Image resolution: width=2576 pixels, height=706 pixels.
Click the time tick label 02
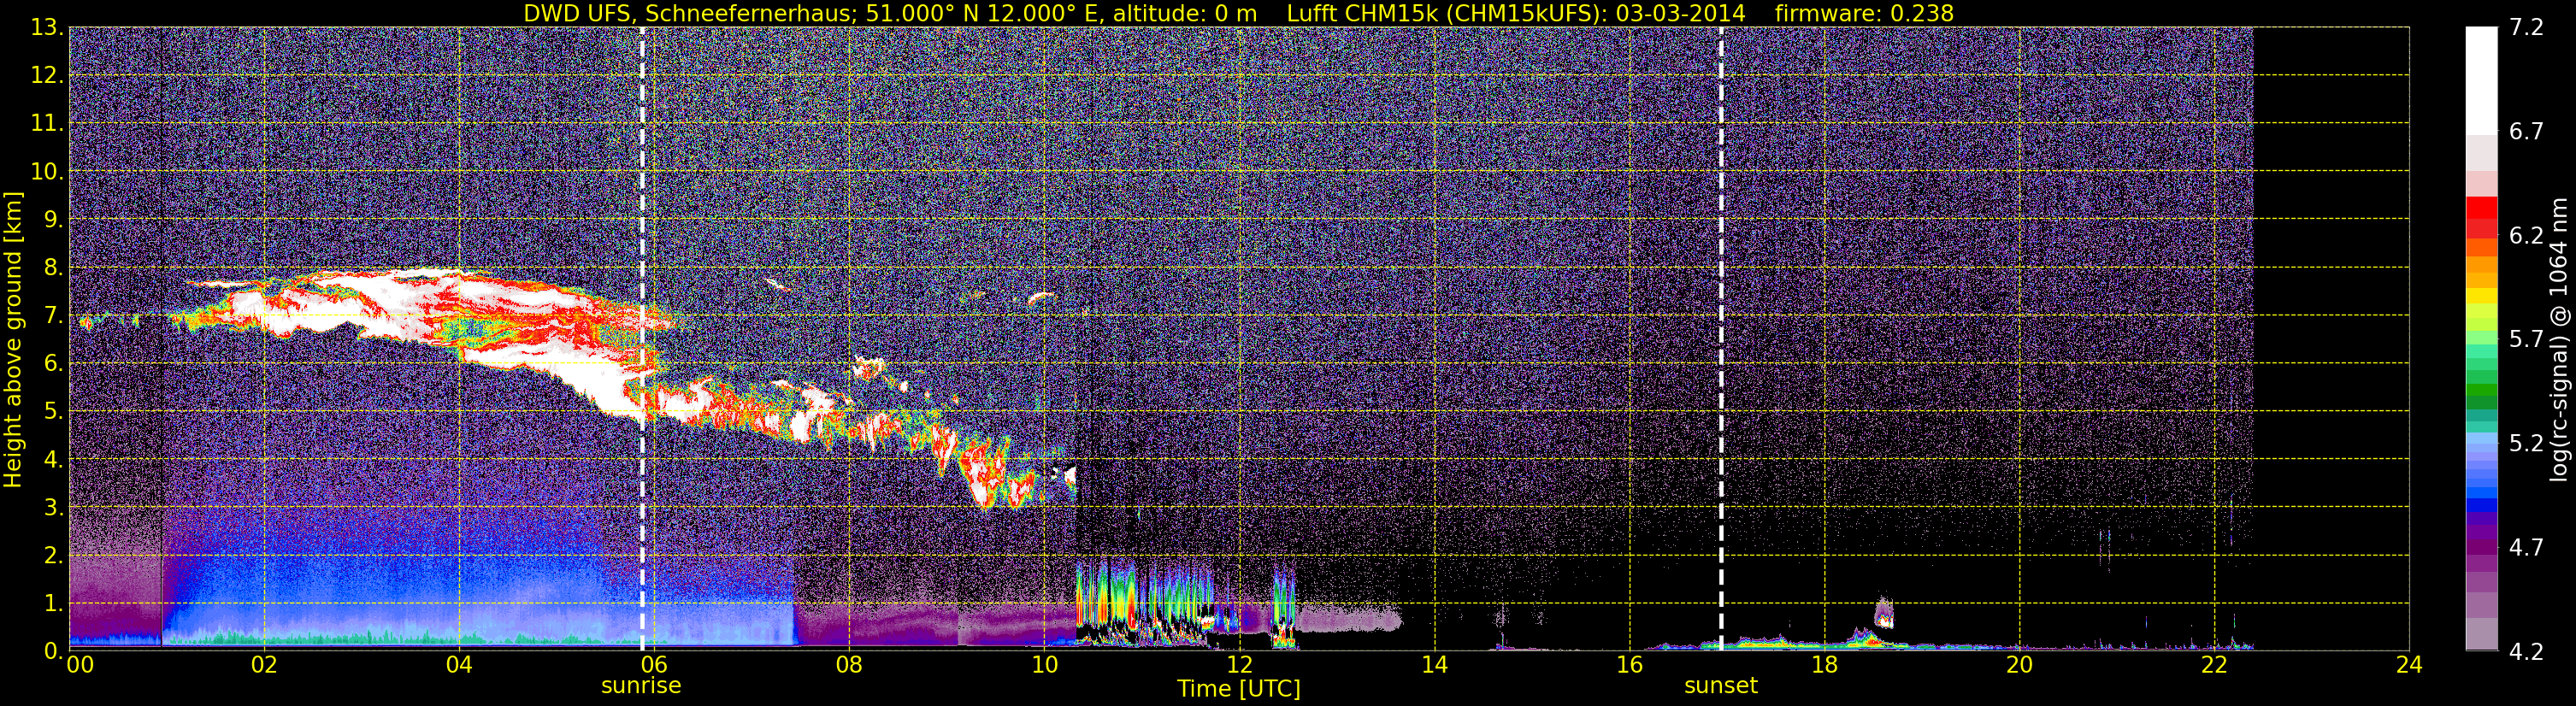pos(264,665)
